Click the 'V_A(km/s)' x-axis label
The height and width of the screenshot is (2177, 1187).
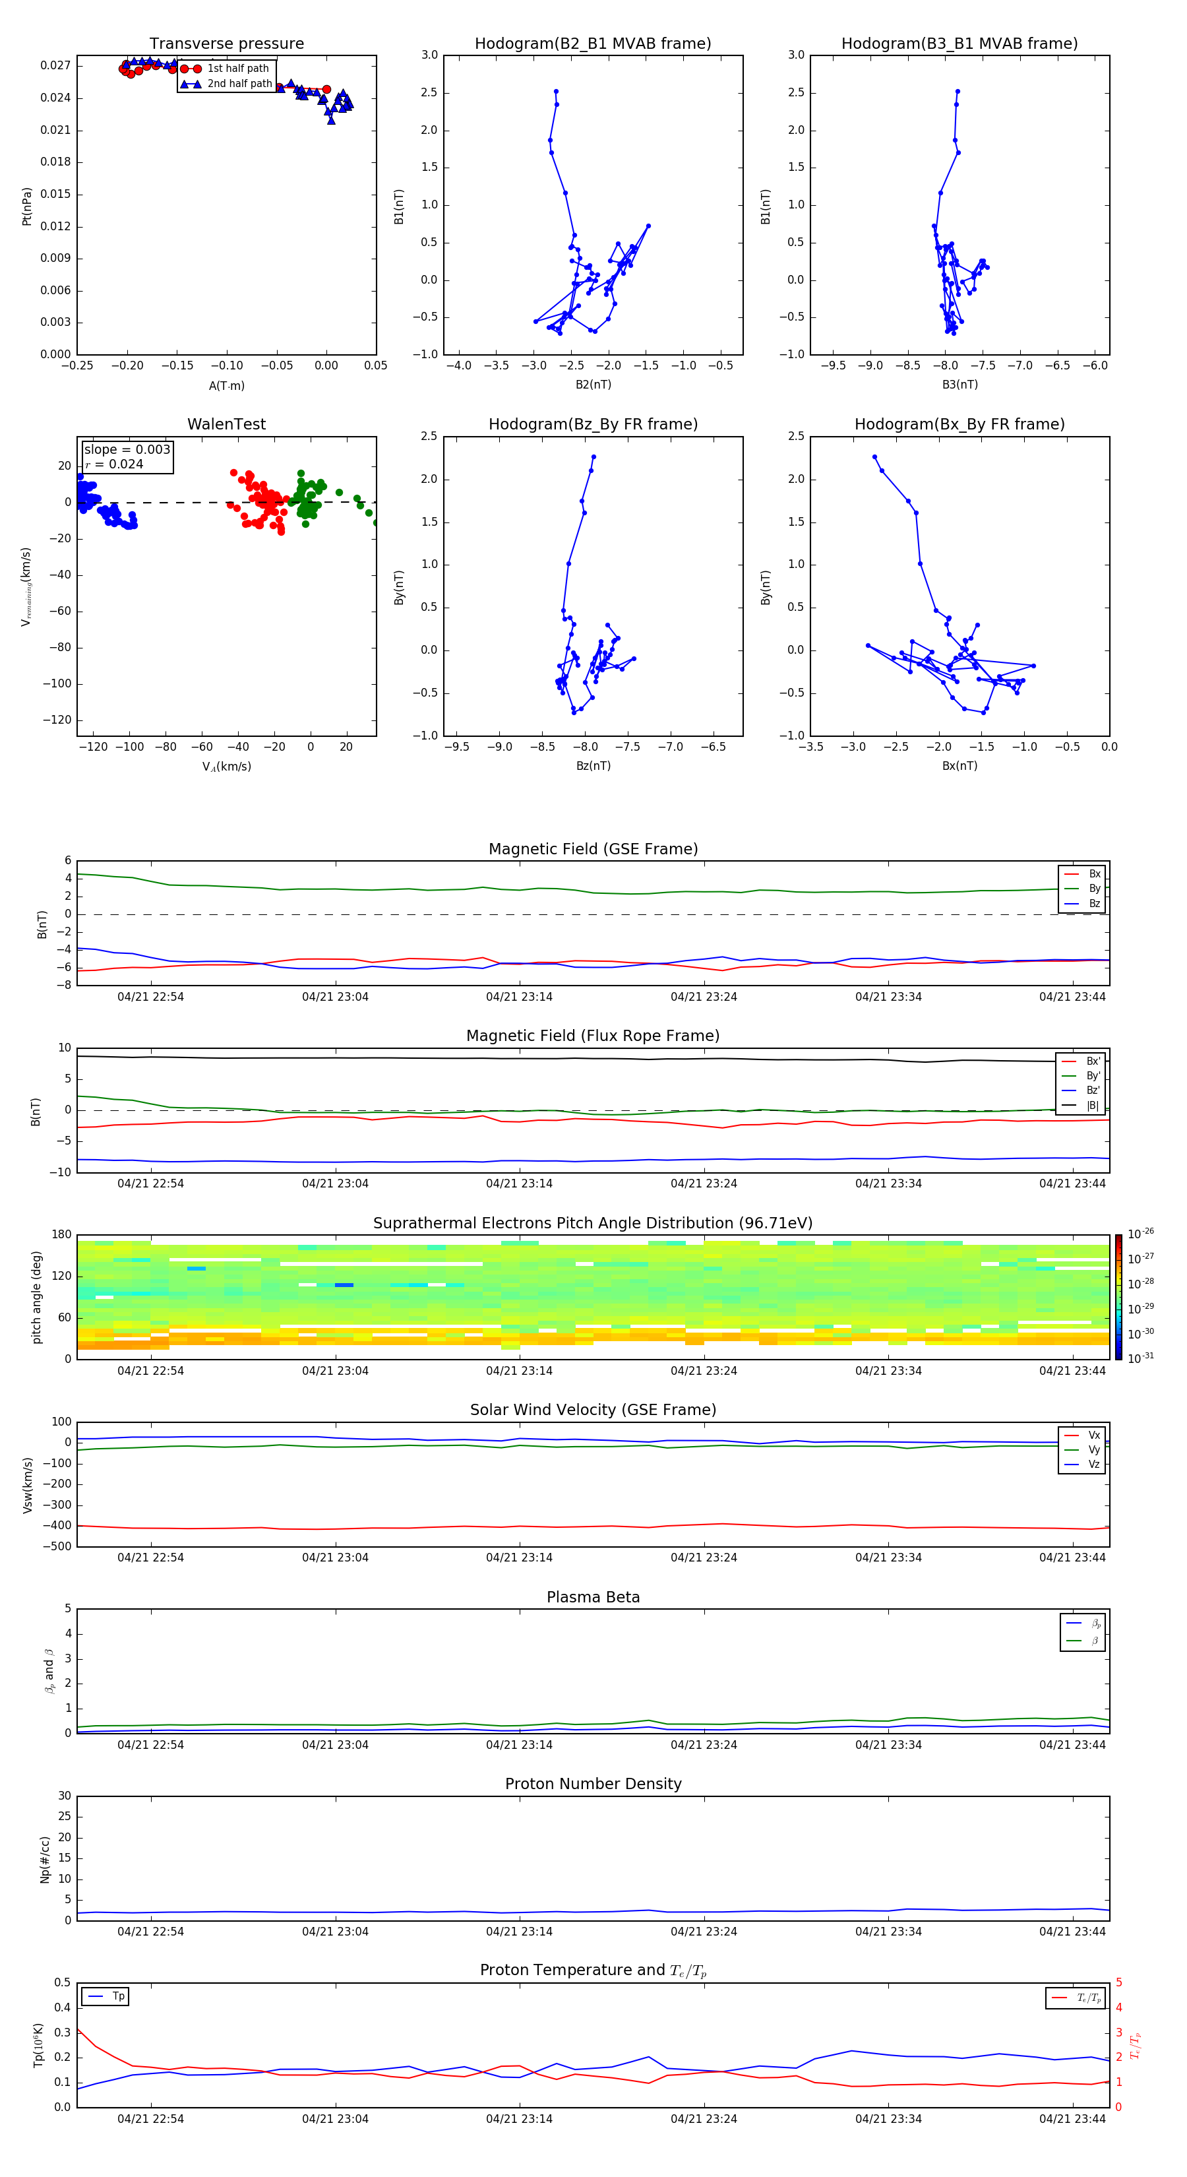(x=226, y=767)
